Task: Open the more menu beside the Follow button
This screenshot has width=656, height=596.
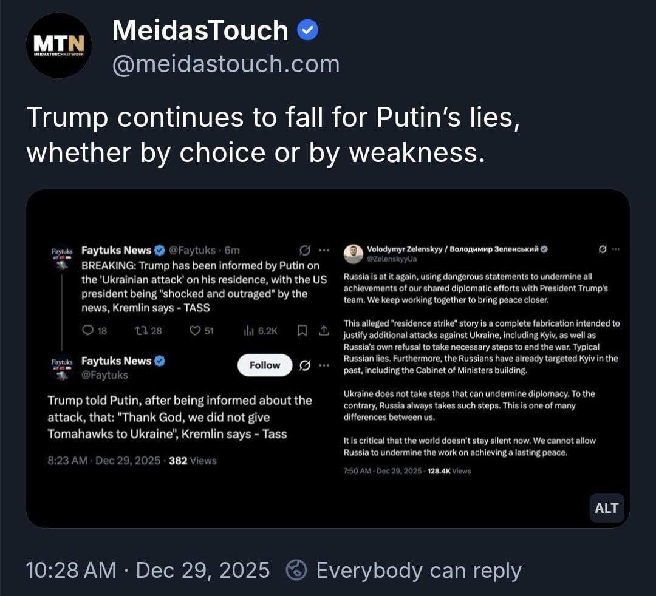Action: point(324,365)
